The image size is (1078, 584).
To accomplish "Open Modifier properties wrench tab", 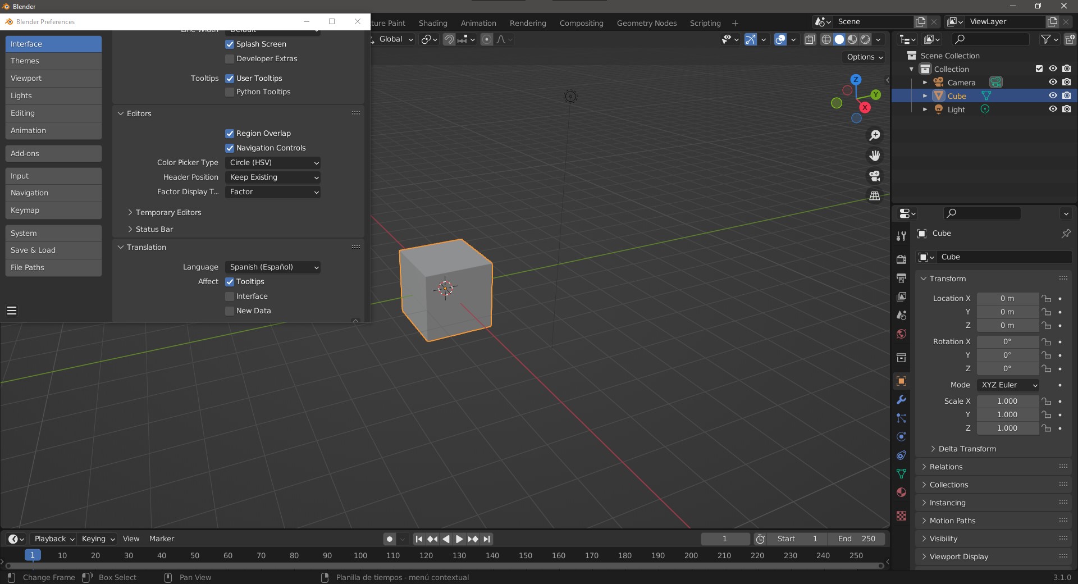I will pyautogui.click(x=901, y=400).
